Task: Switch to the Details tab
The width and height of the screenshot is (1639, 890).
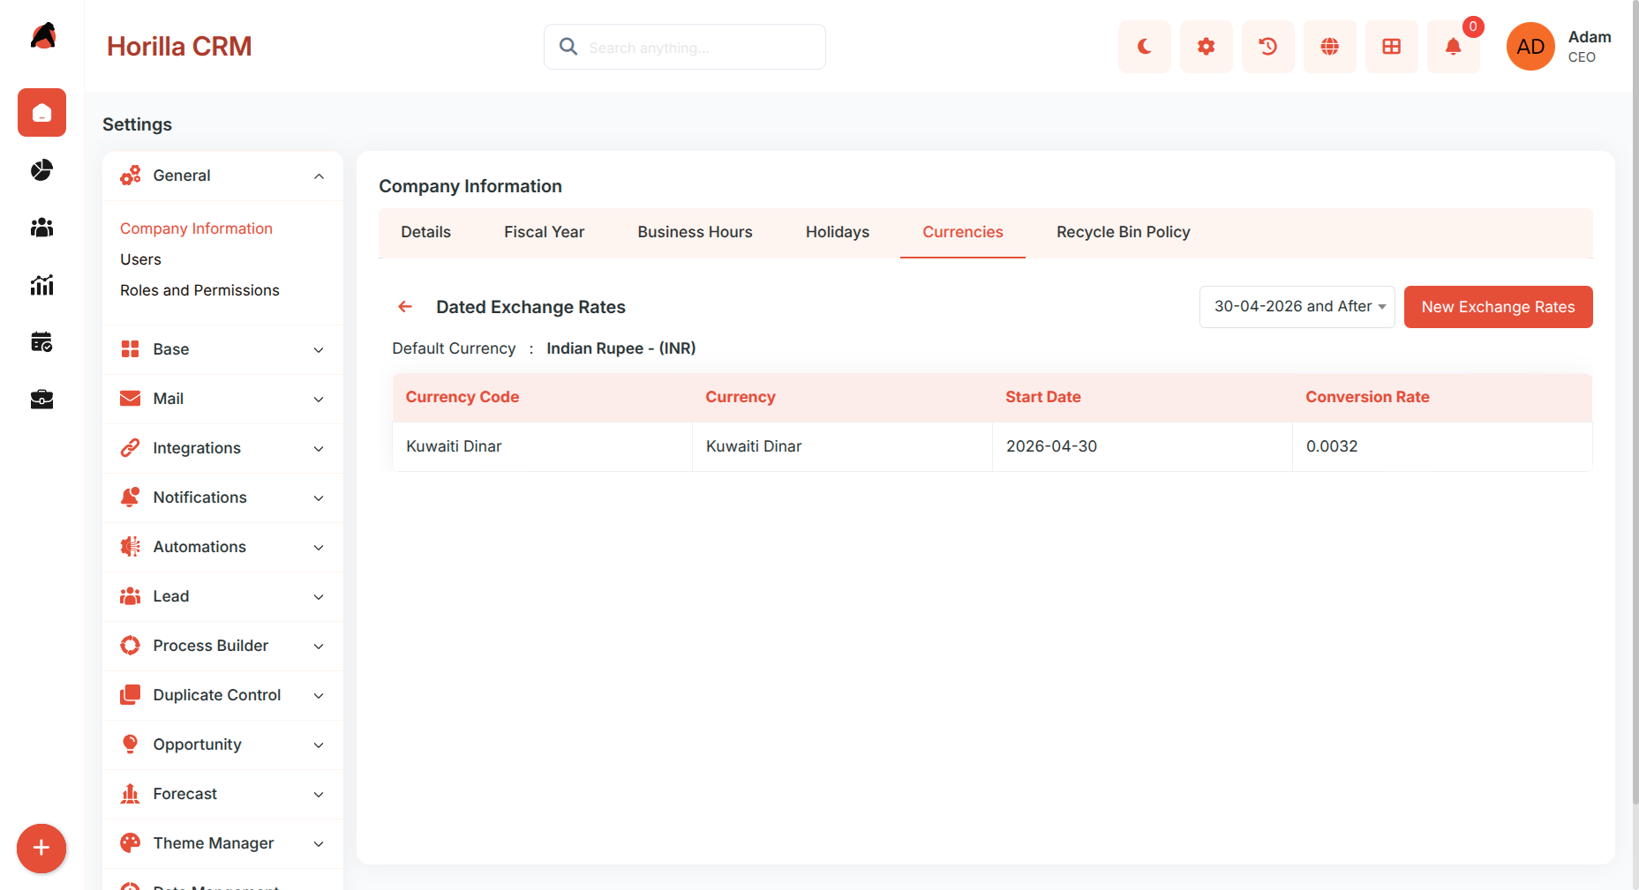Action: click(x=425, y=232)
